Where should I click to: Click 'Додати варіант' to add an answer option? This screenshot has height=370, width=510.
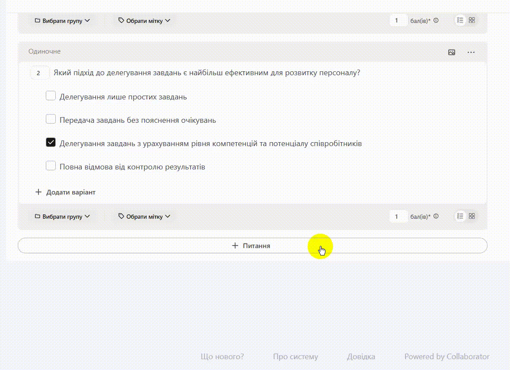point(66,192)
